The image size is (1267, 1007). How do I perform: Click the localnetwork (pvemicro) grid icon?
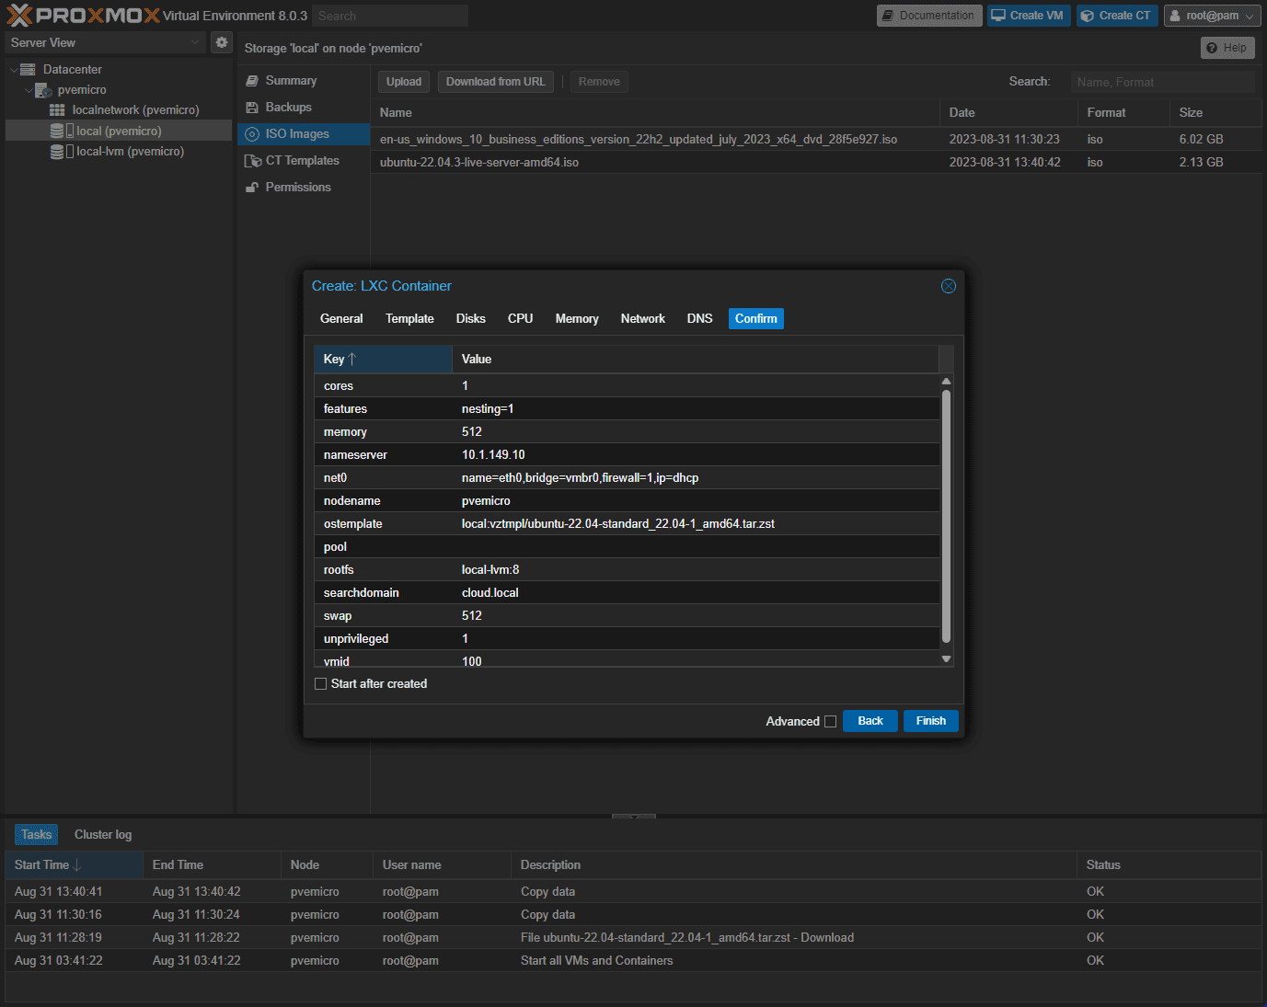point(57,110)
